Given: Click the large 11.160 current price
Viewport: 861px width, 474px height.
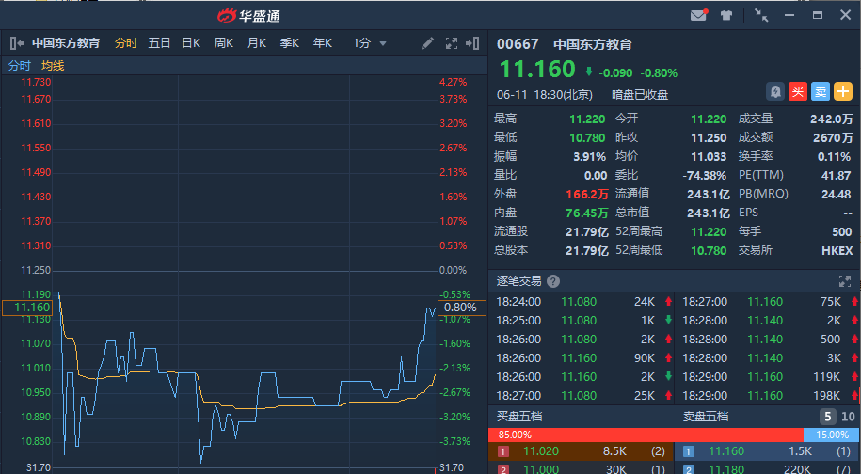Looking at the screenshot, I should (537, 70).
